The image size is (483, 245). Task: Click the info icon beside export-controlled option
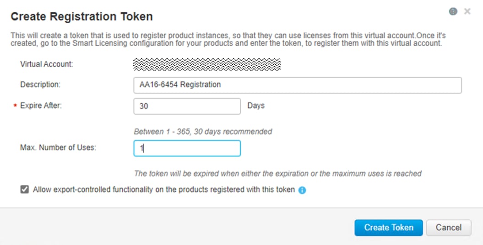pyautogui.click(x=302, y=190)
